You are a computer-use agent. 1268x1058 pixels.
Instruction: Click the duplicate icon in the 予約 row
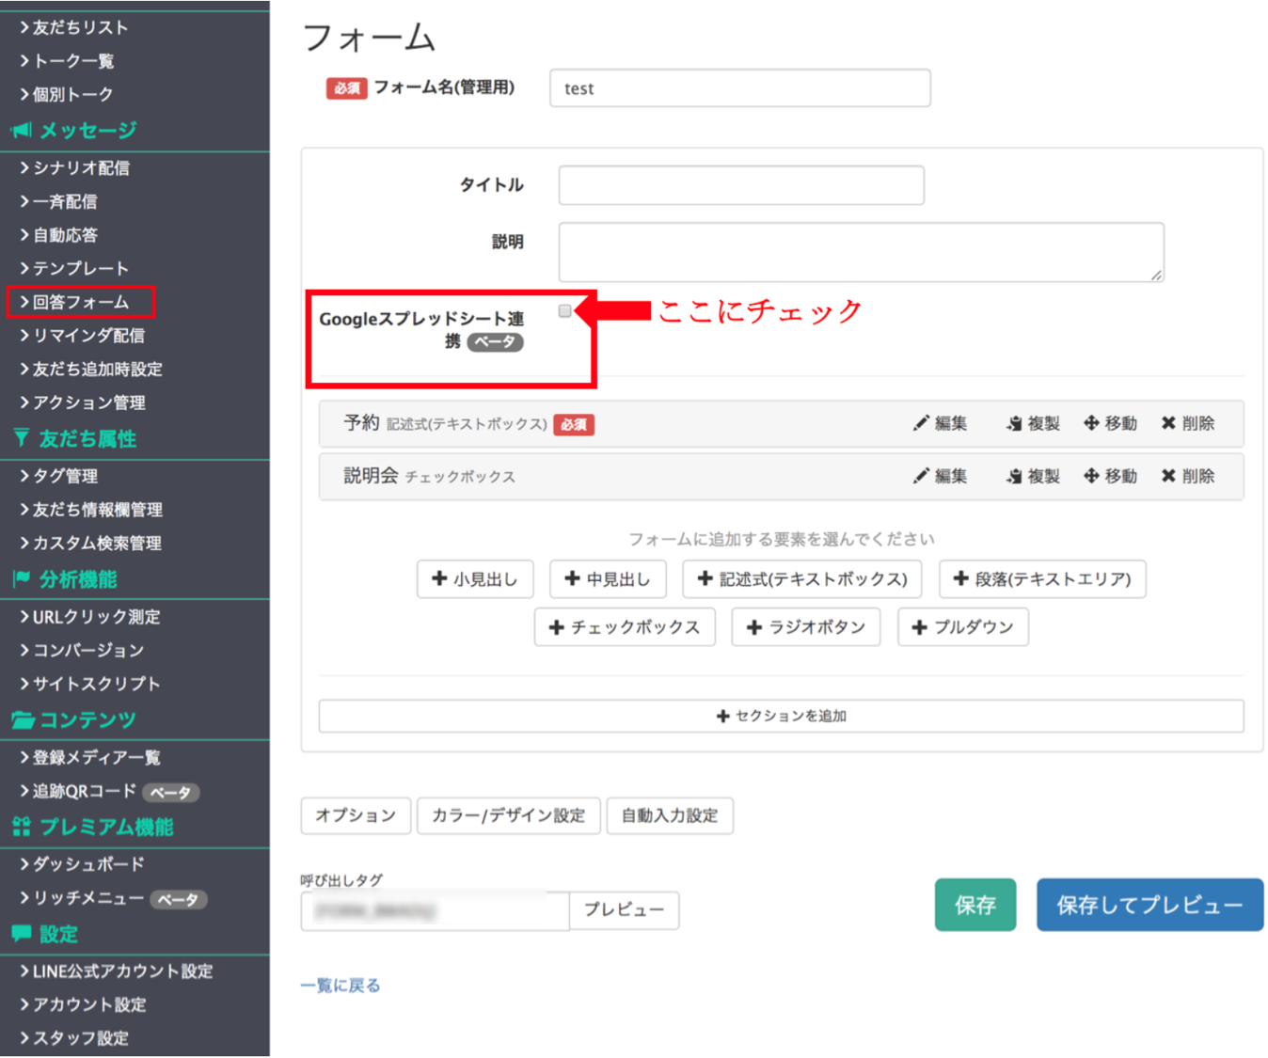click(x=1014, y=423)
